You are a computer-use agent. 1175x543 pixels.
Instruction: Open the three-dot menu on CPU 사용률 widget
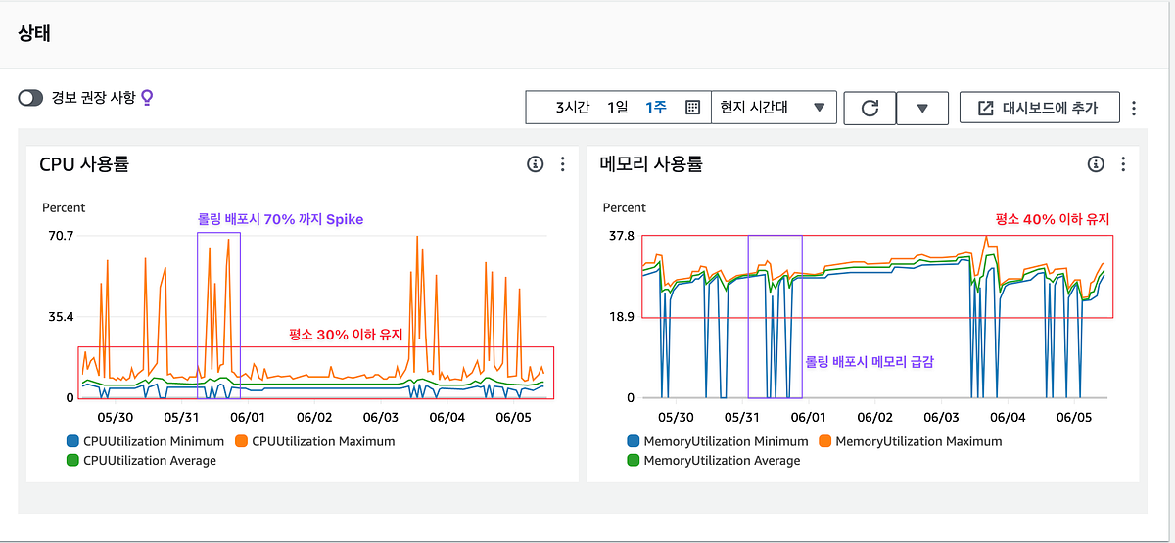tap(562, 164)
